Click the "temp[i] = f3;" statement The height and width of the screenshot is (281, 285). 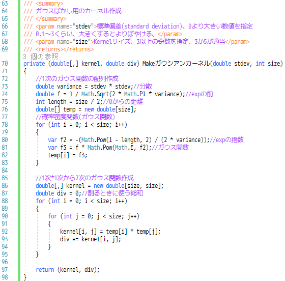[x=68, y=155]
